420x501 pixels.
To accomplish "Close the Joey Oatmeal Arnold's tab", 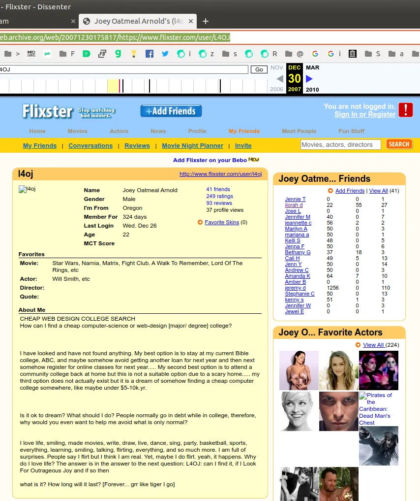I will [x=191, y=21].
